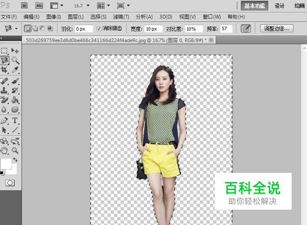Open the 选择(S) menu
Image resolution: width=307 pixels, height=225 pixels.
click(98, 17)
